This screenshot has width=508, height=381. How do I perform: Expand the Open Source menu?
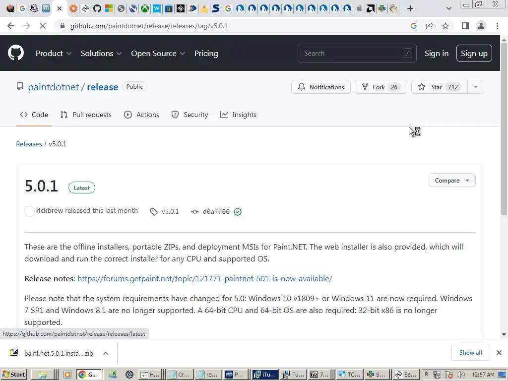pos(158,53)
